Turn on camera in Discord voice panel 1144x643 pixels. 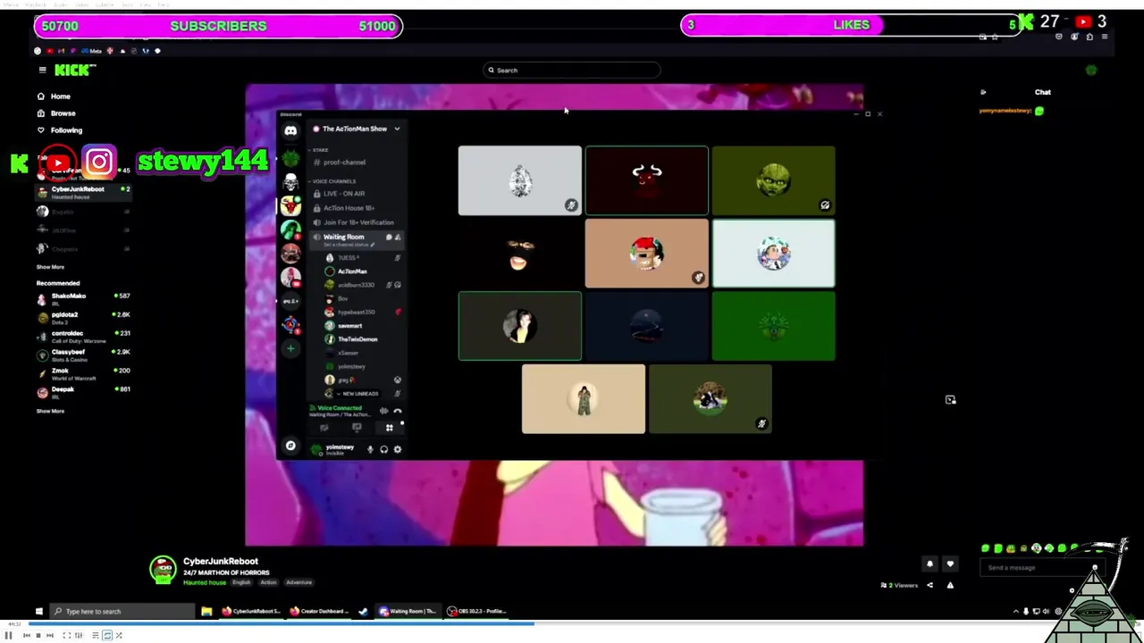[324, 428]
